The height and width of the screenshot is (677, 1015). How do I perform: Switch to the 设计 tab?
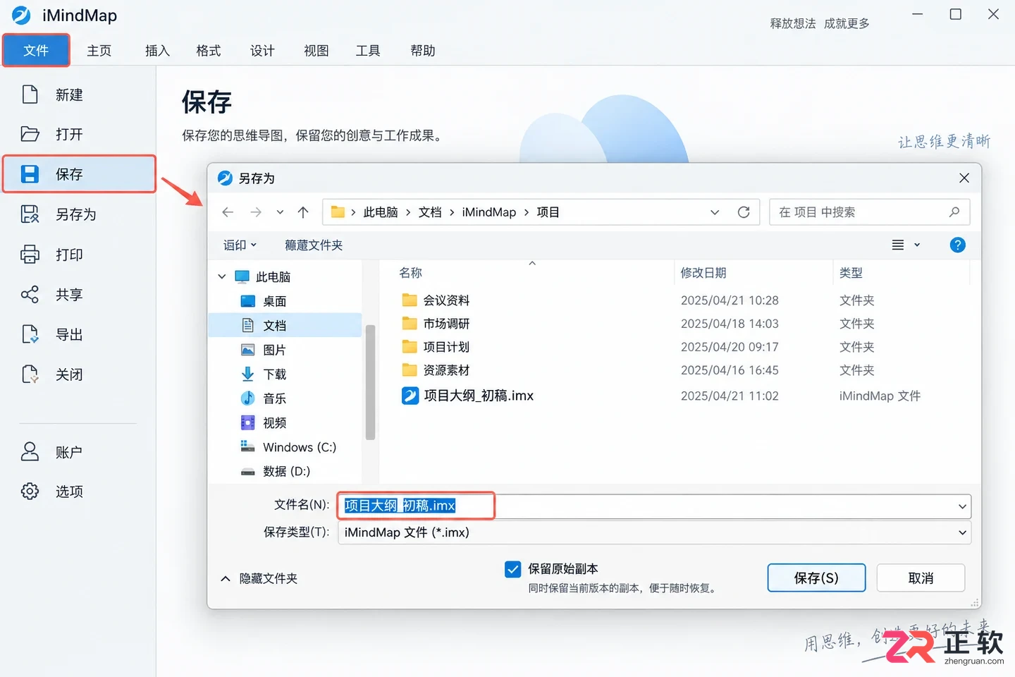click(x=262, y=50)
